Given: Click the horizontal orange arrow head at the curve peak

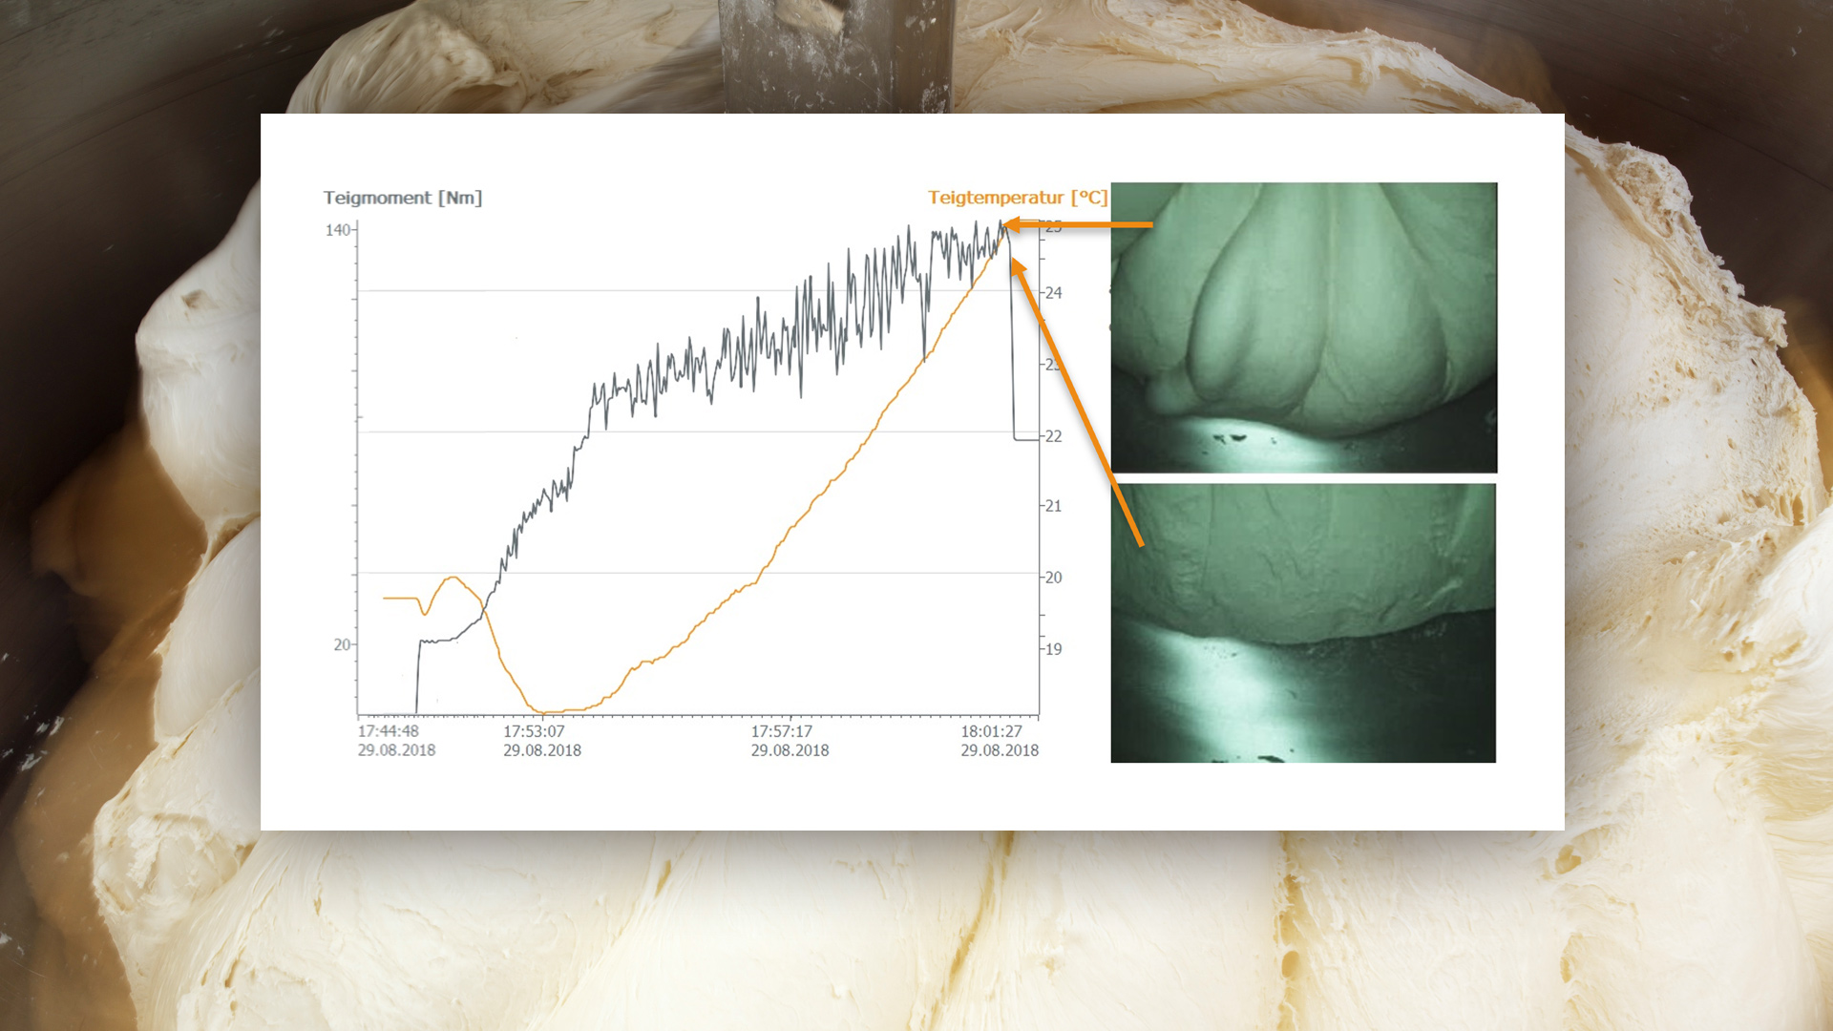Looking at the screenshot, I should (1012, 225).
